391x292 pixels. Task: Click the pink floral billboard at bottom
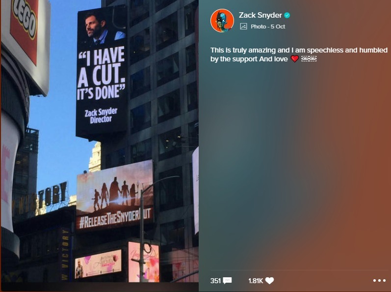(x=144, y=262)
